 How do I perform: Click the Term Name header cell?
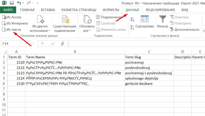click(x=75, y=57)
